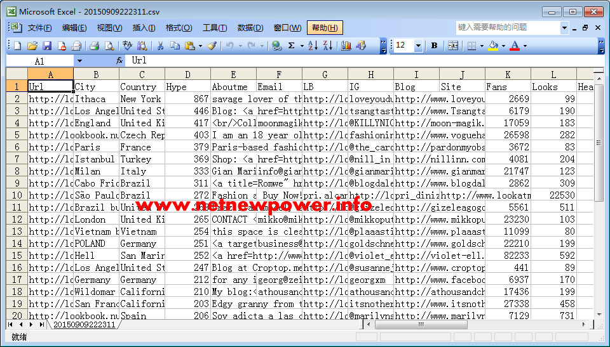Open the 插入(I) menu

click(144, 27)
